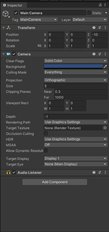Screen dimensions: 109x232
Task: Open Audio Listener help reference
Action: click(94, 172)
